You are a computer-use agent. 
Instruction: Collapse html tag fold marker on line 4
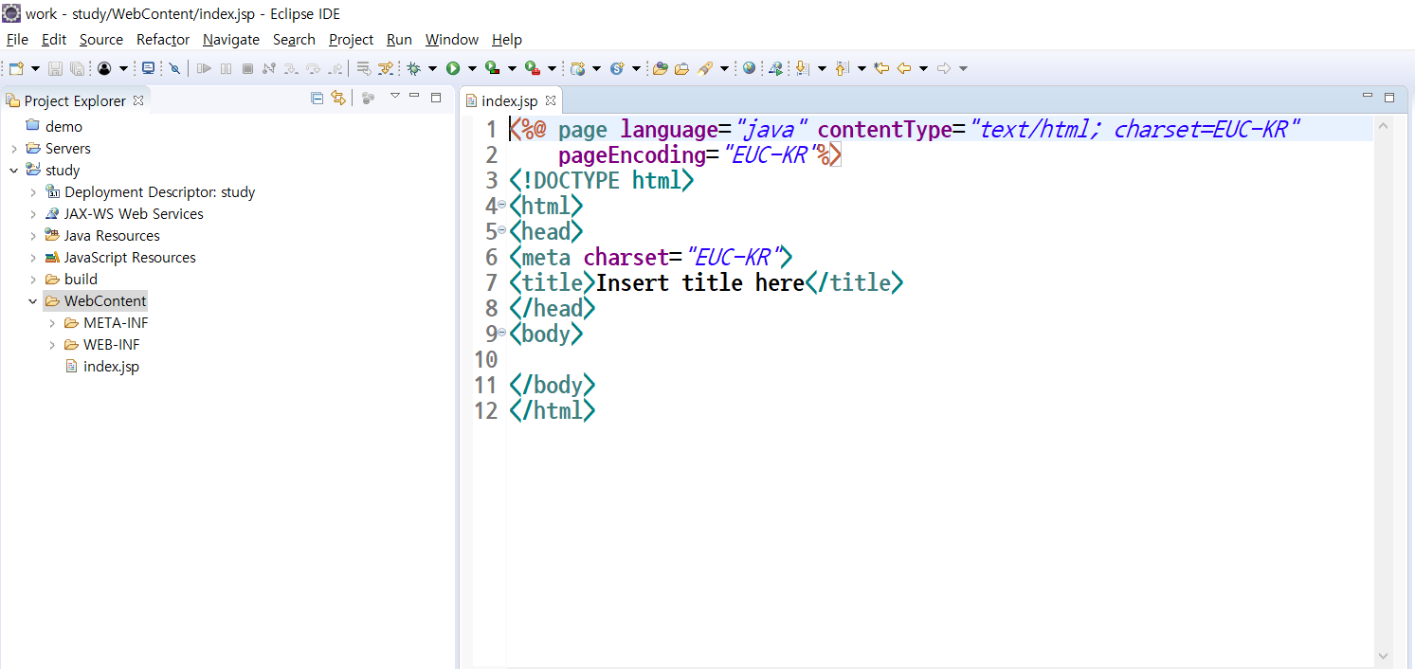[502, 206]
